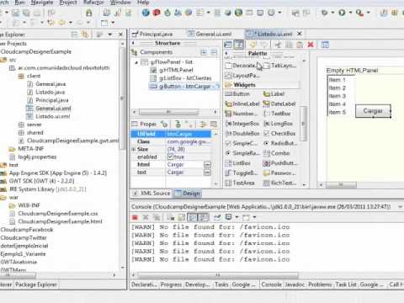Click the blue globe icon in main toolbar
This screenshot has width=404, height=303.
click(x=146, y=13)
